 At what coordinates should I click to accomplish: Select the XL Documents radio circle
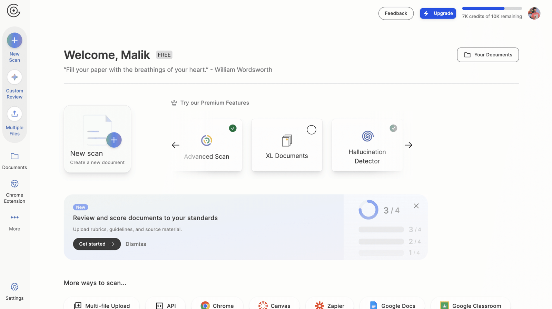[312, 130]
